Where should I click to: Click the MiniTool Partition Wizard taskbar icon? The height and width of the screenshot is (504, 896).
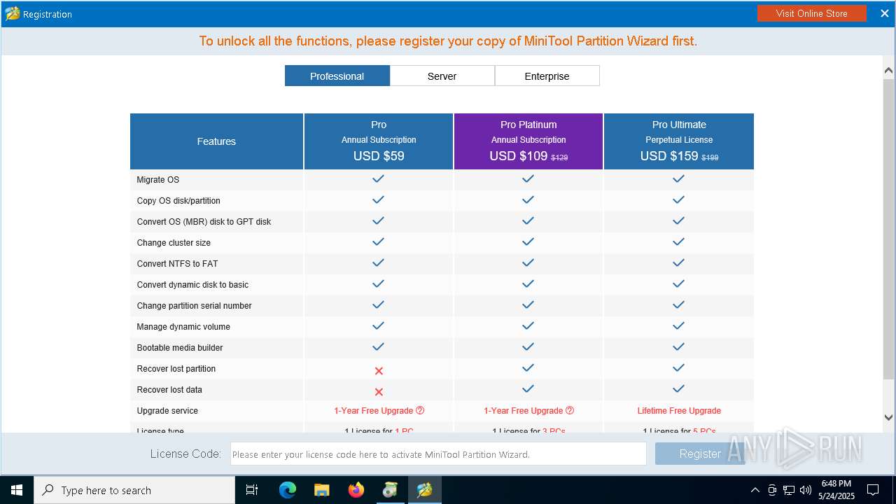424,490
